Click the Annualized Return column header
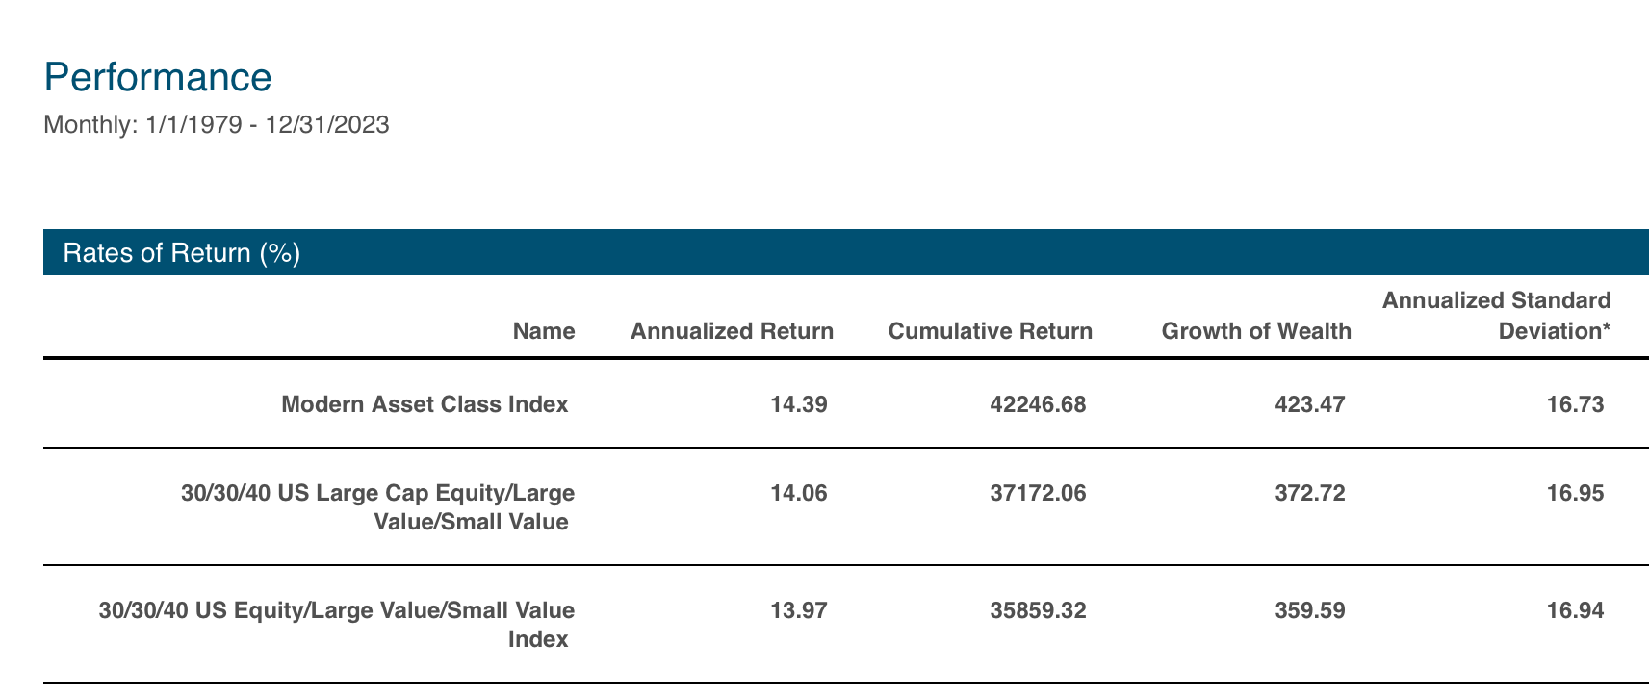The image size is (1649, 697). (x=732, y=331)
